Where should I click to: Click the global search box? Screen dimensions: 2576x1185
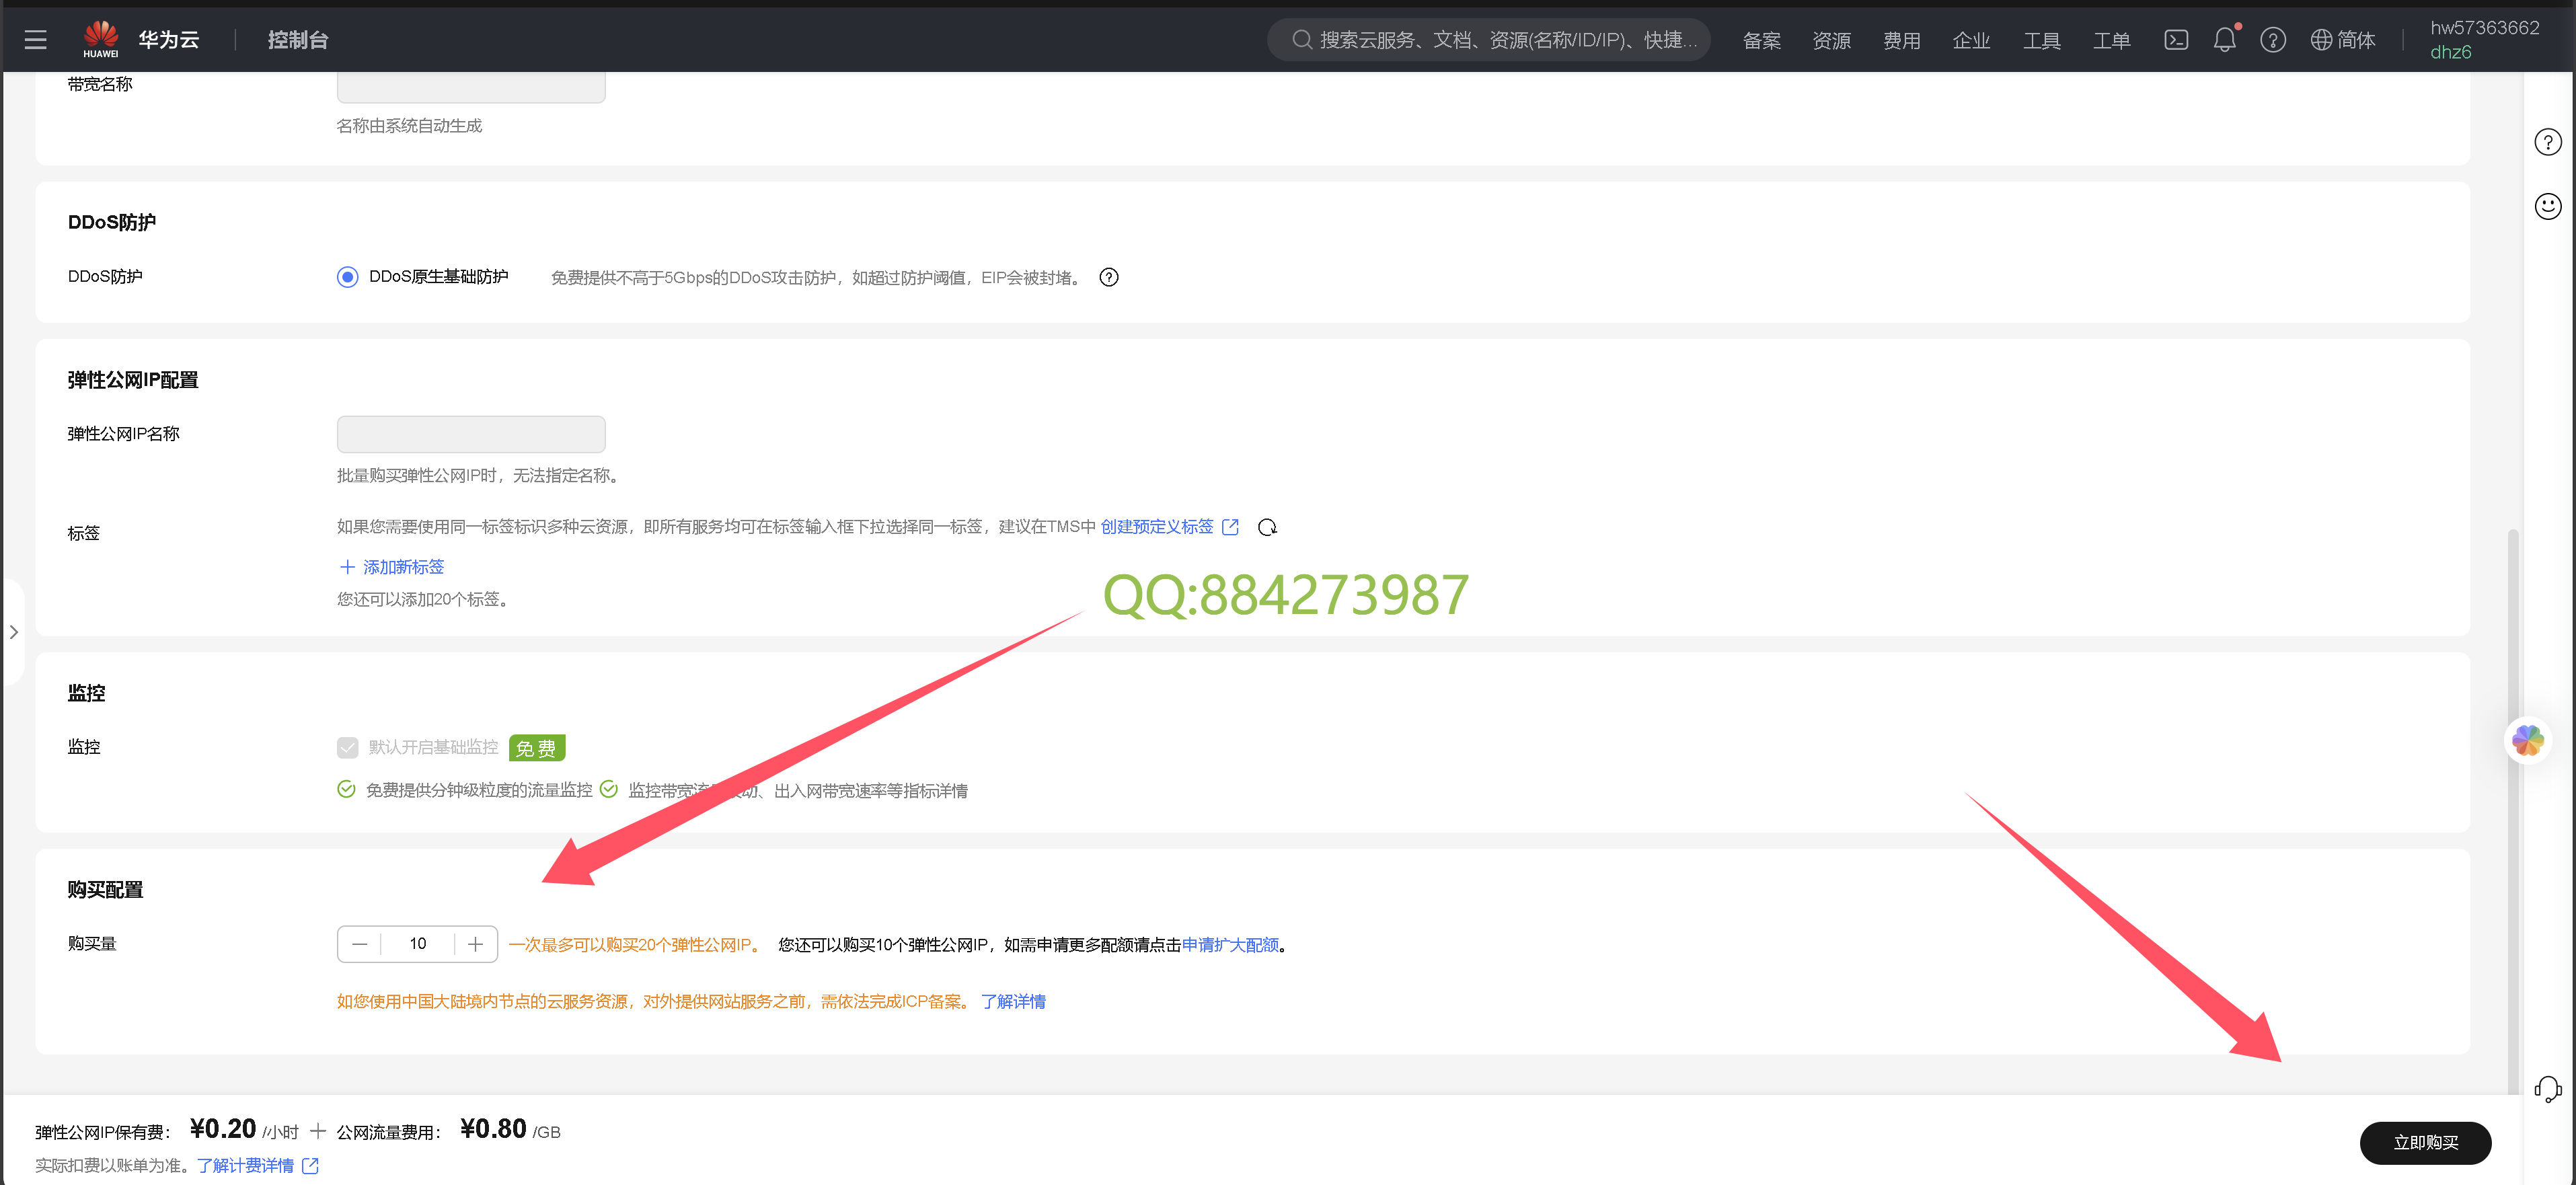[1488, 40]
